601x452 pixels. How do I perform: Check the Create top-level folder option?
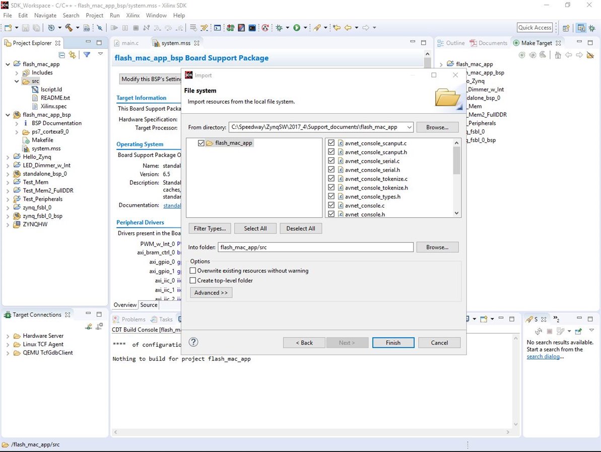pos(193,281)
